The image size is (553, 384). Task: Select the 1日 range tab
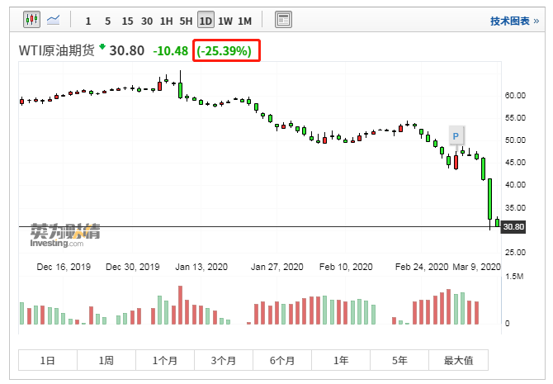(48, 360)
